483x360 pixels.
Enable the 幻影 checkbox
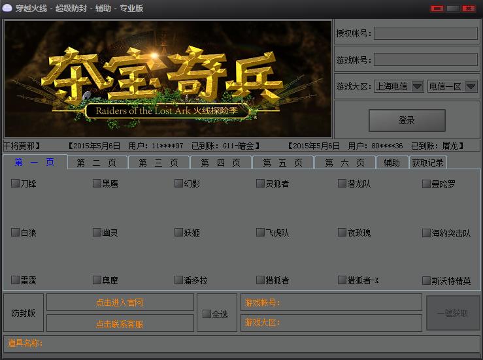178,183
